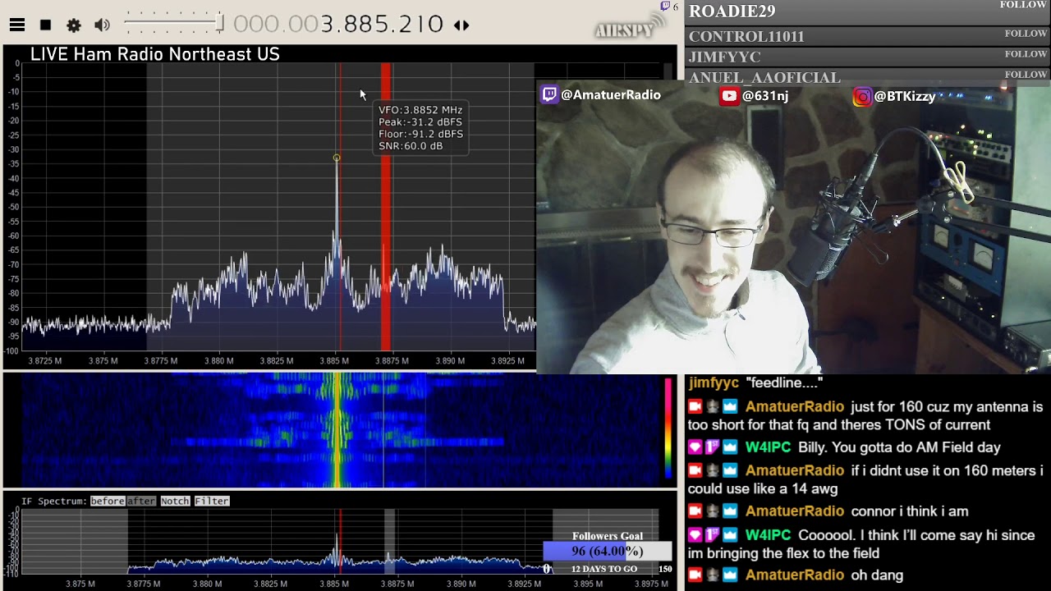The width and height of the screenshot is (1051, 591).
Task: Click W4IPC name in "Billy" message
Action: [x=768, y=448]
